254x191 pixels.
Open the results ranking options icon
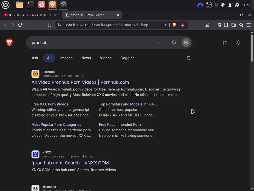225,42
